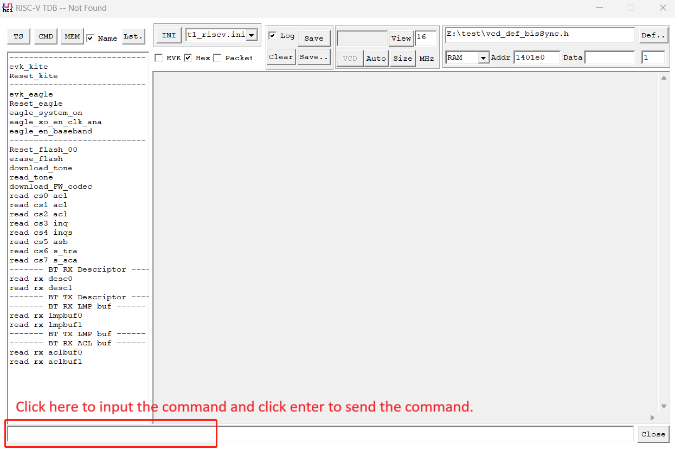
Task: Expand the tl_riscv.ini dropdown
Action: click(252, 35)
